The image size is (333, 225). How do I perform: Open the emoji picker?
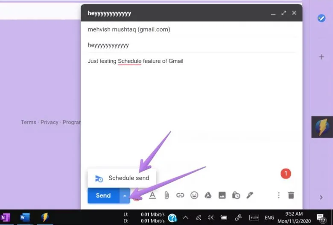[x=194, y=195]
